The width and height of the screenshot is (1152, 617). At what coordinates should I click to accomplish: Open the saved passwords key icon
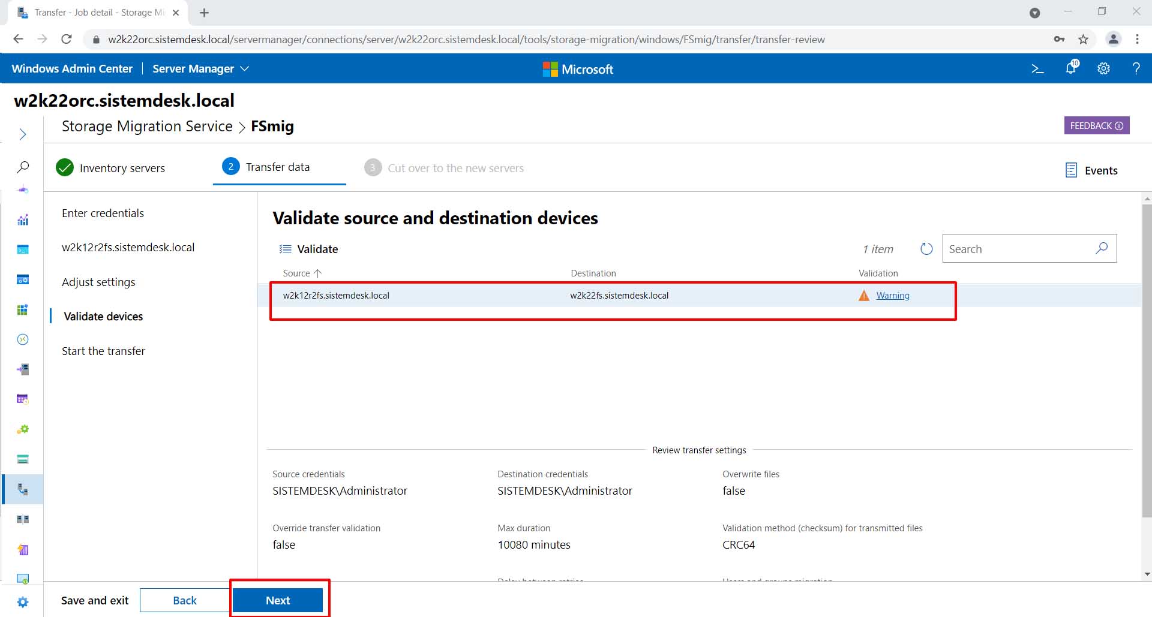pos(1060,40)
